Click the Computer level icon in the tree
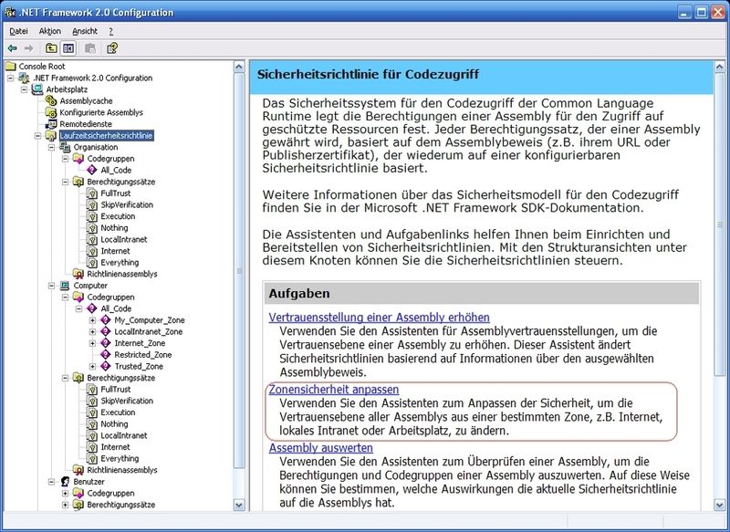Viewport: 730px width, 532px height. tap(65, 286)
